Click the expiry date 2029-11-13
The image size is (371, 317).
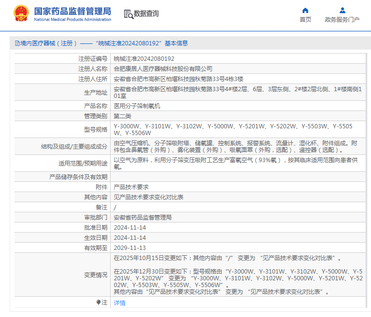(129, 248)
